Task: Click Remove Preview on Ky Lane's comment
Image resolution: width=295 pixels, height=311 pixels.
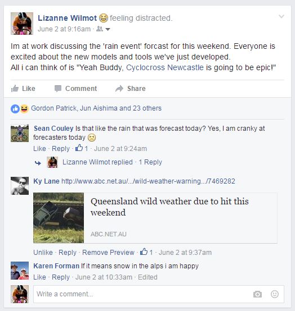Action: [x=108, y=253]
